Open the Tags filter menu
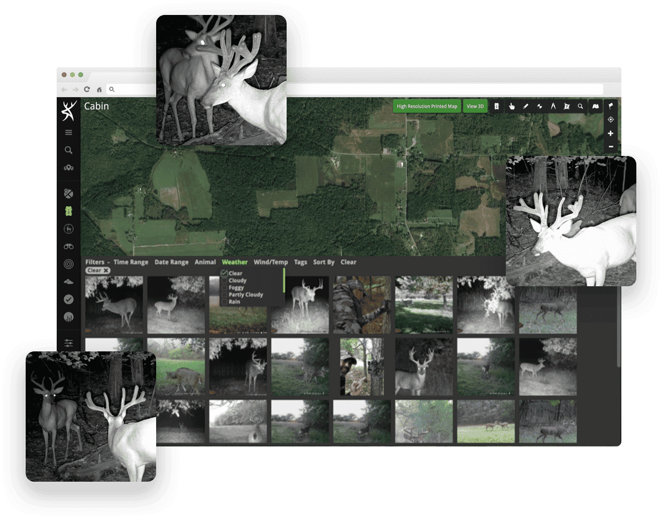Viewport: 662px width, 518px height. [x=301, y=262]
